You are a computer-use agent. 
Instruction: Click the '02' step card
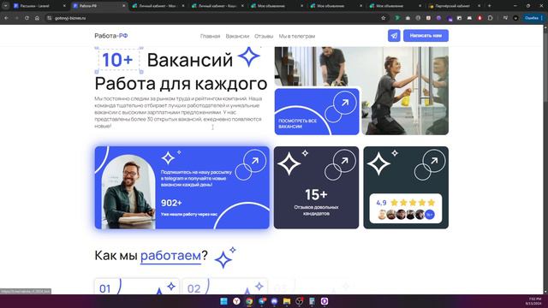[x=224, y=286]
